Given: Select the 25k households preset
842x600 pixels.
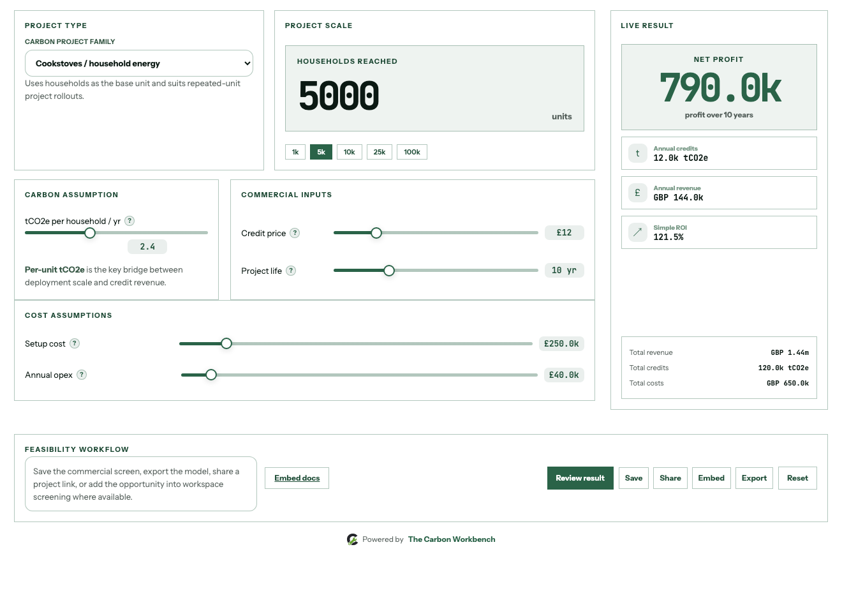Looking at the screenshot, I should pos(380,152).
